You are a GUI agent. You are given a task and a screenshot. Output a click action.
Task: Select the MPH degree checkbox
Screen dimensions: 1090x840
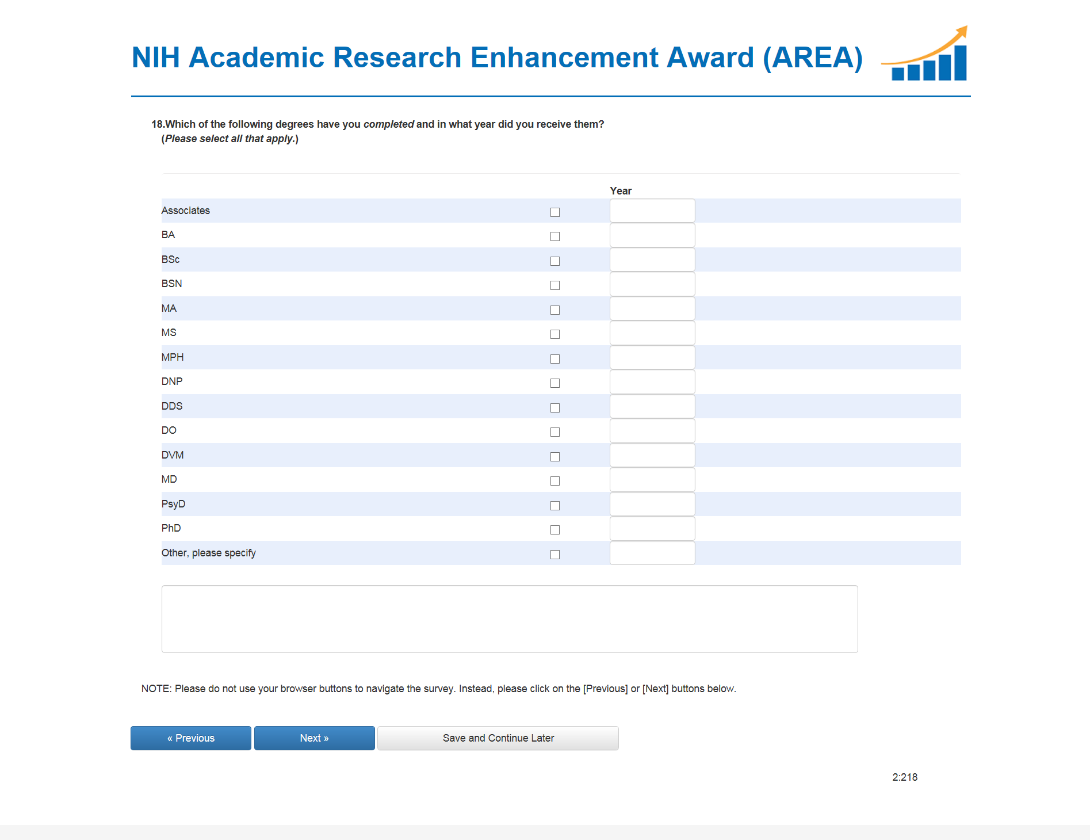point(555,359)
